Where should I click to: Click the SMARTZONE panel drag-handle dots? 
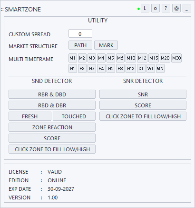2,10
